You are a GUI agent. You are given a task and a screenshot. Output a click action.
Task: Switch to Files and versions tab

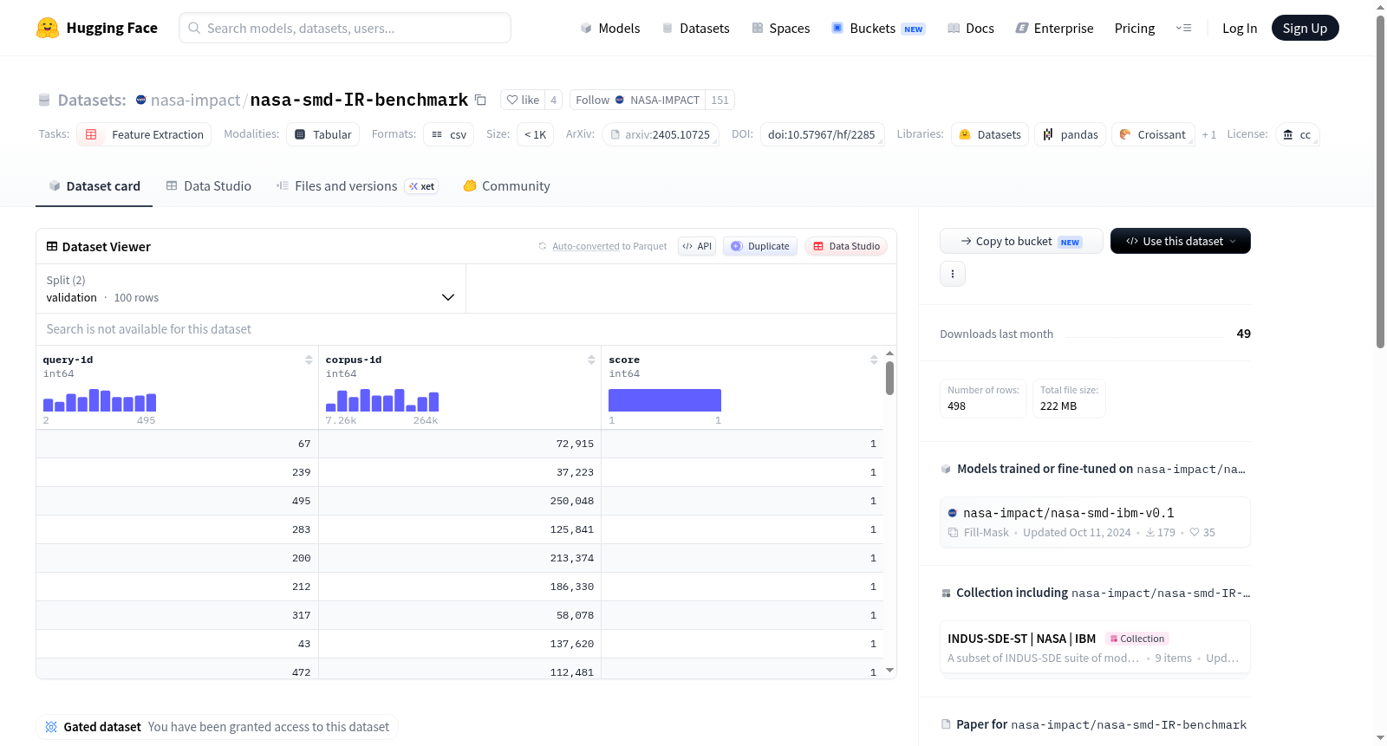point(357,186)
